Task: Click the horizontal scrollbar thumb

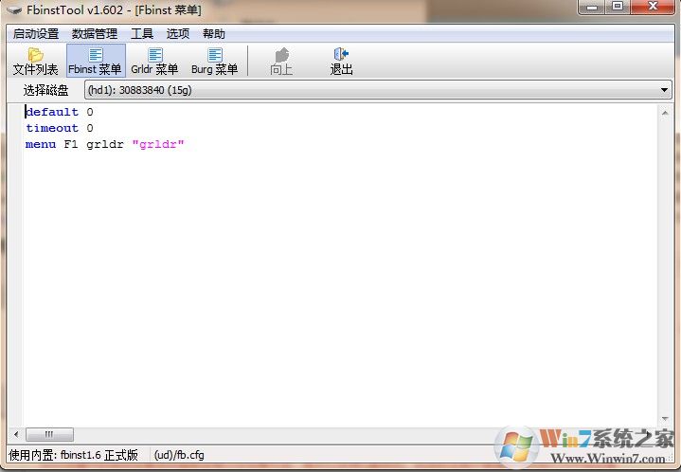Action: [x=49, y=434]
